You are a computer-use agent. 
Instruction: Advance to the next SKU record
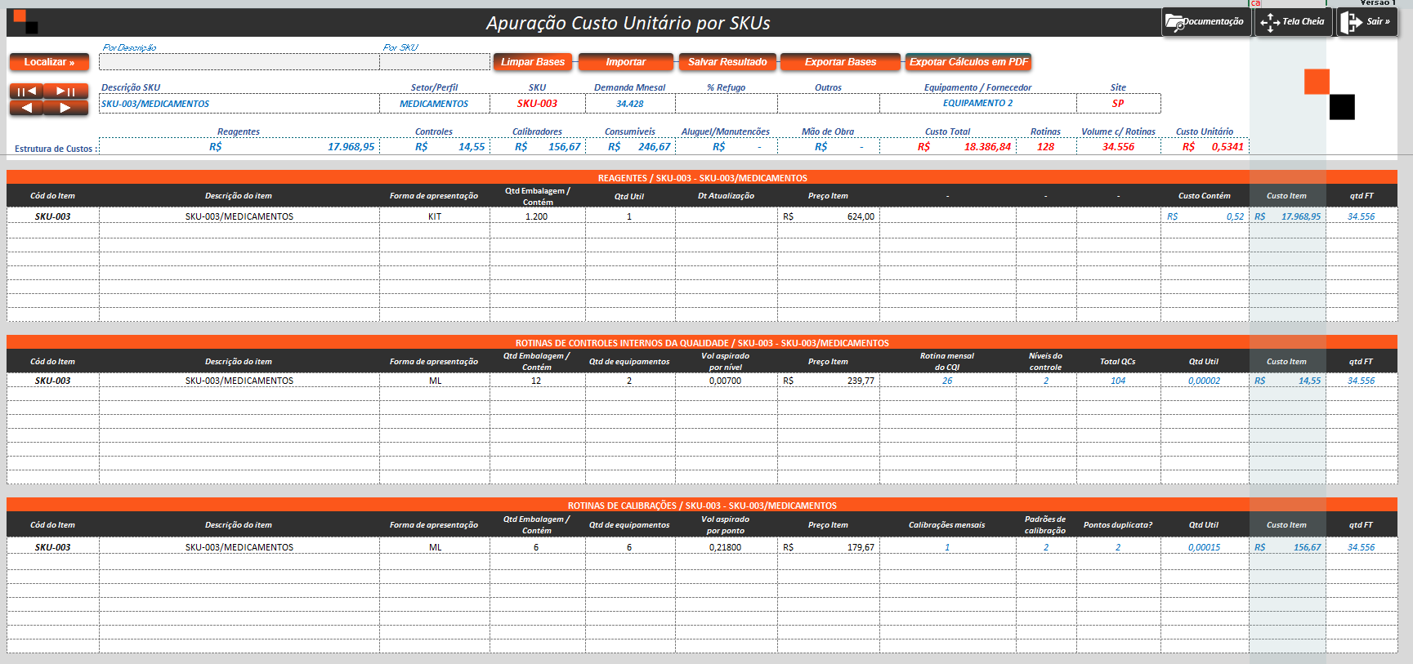(66, 108)
